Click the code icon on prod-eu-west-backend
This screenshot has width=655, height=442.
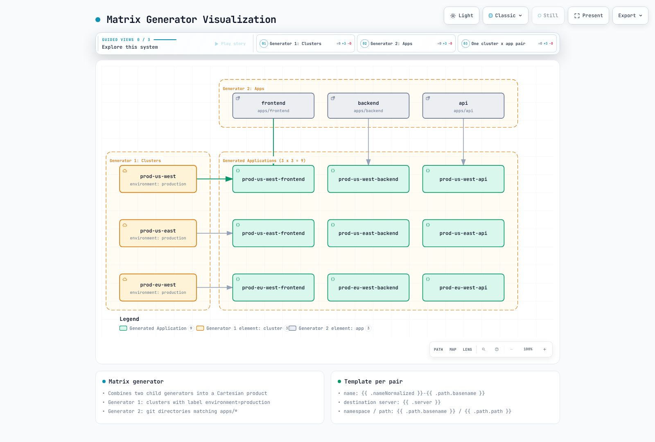point(333,279)
